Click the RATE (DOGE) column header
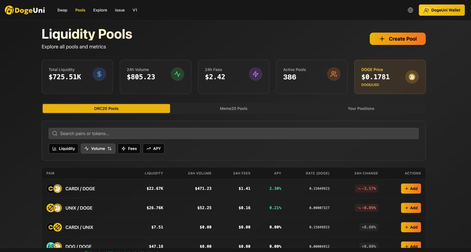 point(318,173)
